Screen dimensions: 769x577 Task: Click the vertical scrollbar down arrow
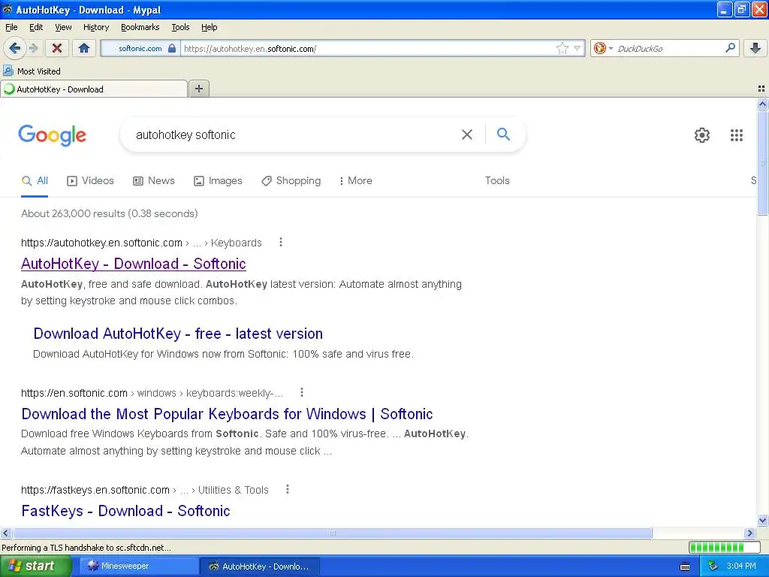coord(762,520)
